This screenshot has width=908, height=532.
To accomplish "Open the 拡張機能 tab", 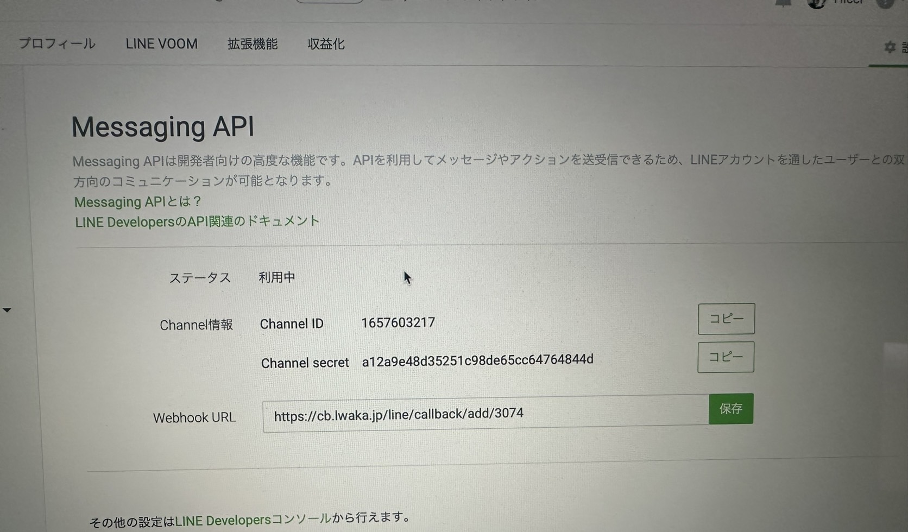I will (253, 44).
